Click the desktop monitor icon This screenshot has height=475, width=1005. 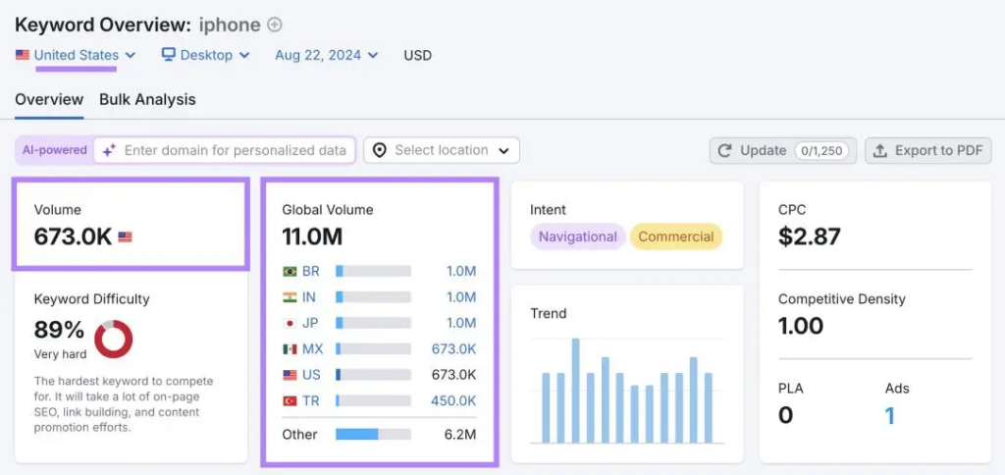169,55
